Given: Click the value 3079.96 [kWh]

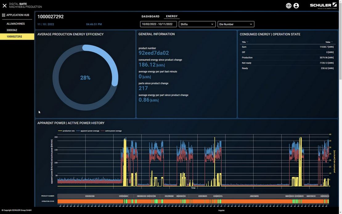Looking at the screenshot, I should [327, 58].
